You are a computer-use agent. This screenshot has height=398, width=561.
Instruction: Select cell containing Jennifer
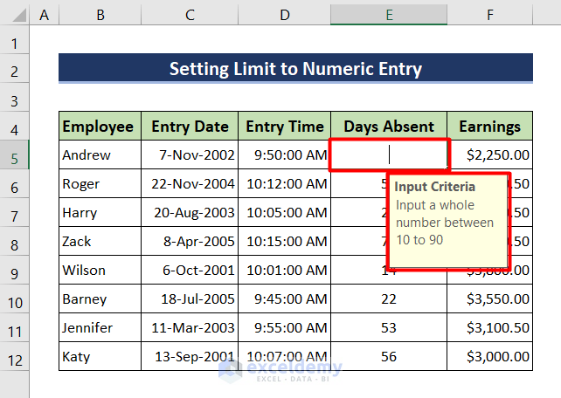coord(99,328)
